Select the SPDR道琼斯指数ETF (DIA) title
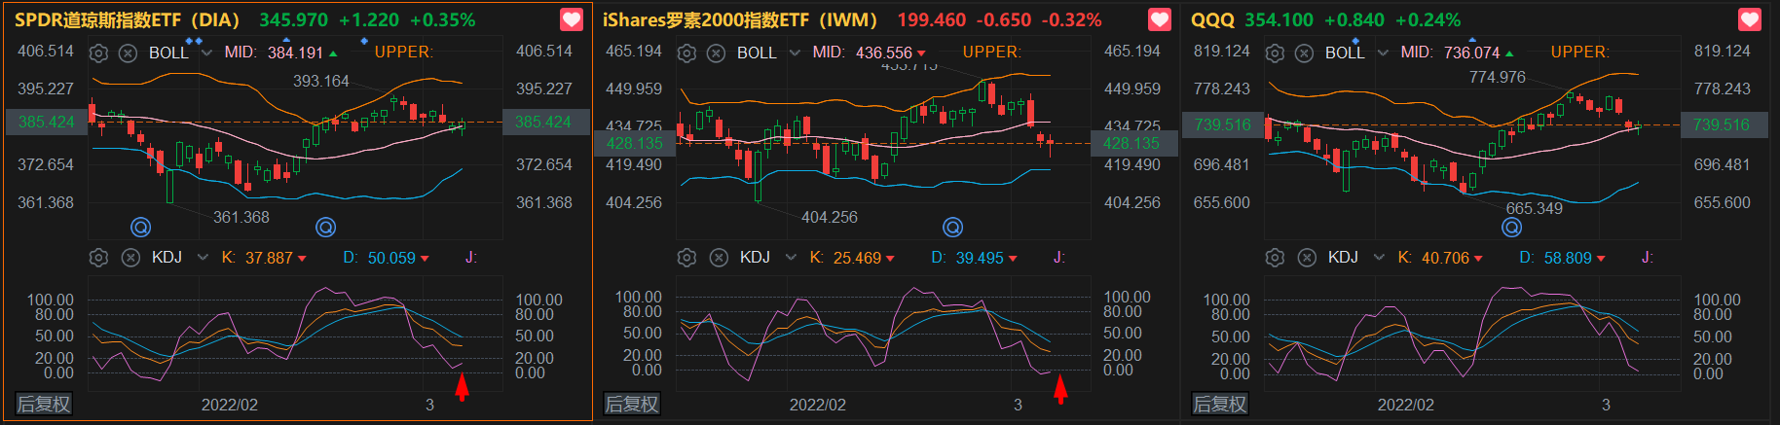Screen dimensions: 1780x425 click(127, 19)
